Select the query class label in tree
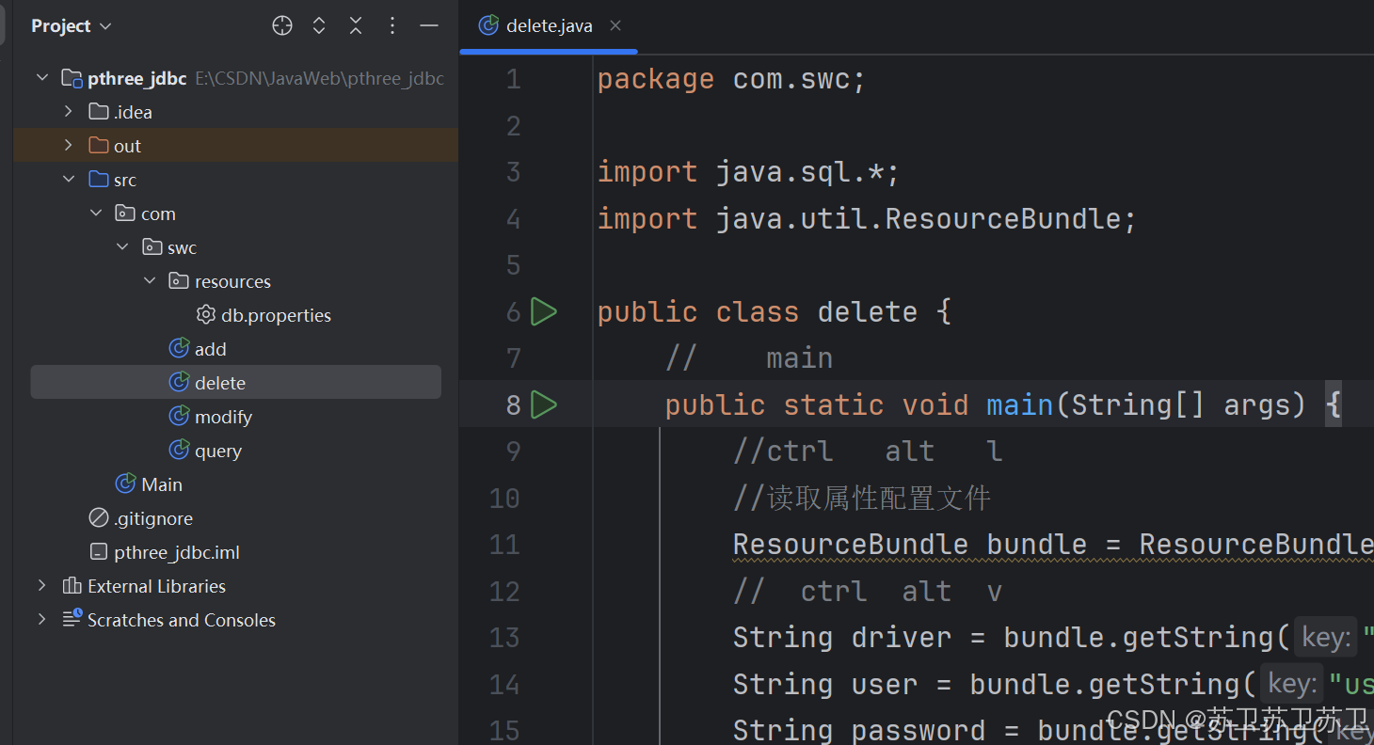Viewport: 1374px width, 745px height. tap(218, 451)
